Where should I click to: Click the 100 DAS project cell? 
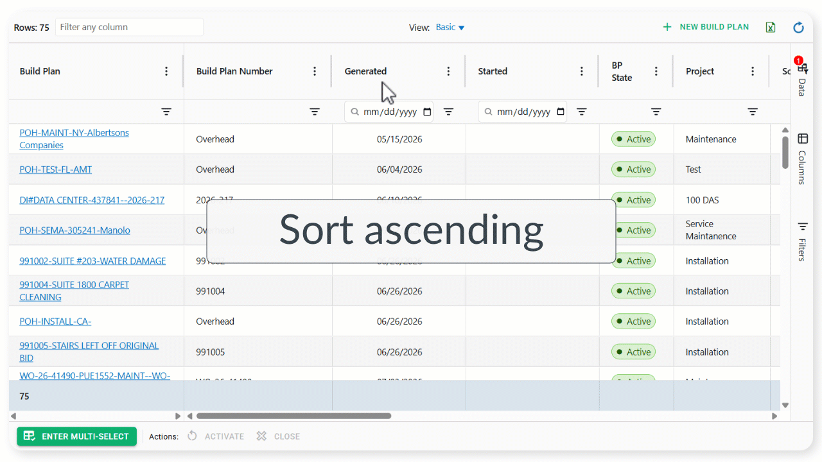coord(722,200)
